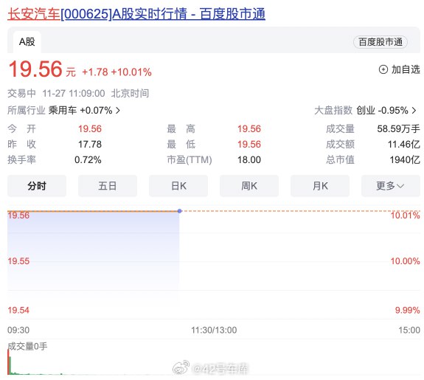Click the change value +1.78
The height and width of the screenshot is (380, 424).
click(95, 72)
